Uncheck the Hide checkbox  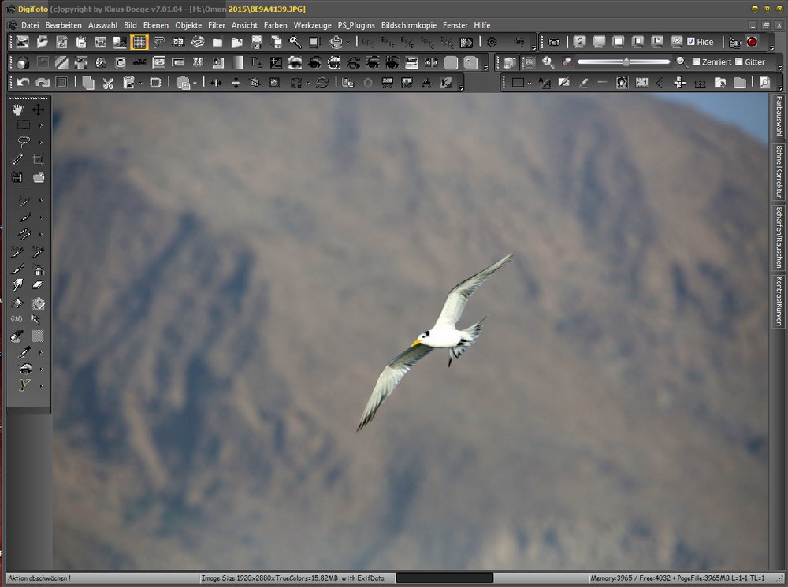coord(691,42)
